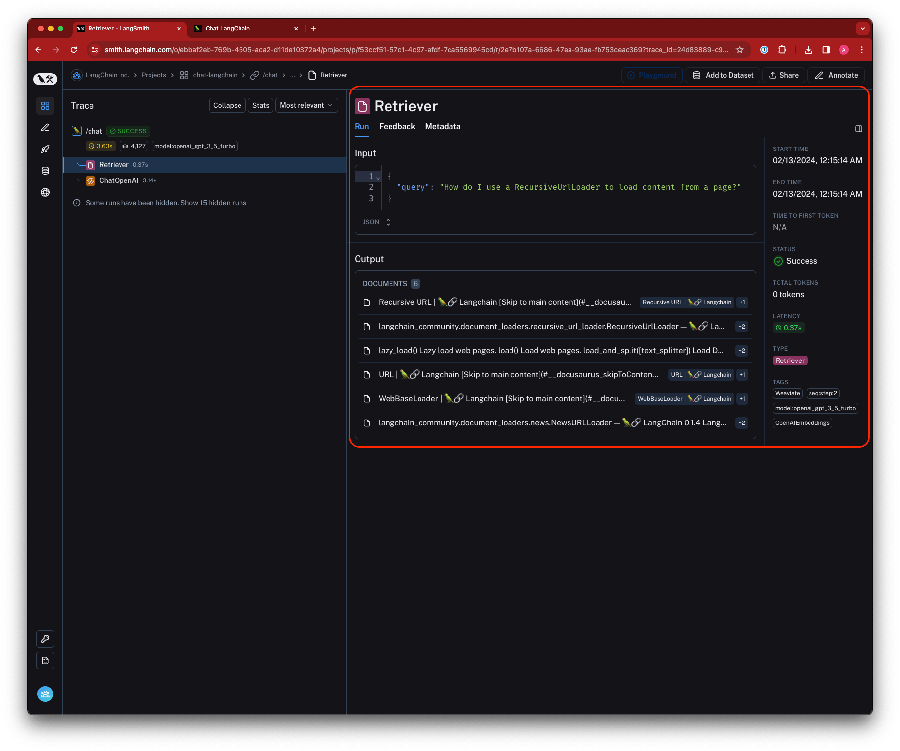This screenshot has width=900, height=751.
Task: Expand the breadcrumb ellipsis item
Action: pyautogui.click(x=293, y=75)
